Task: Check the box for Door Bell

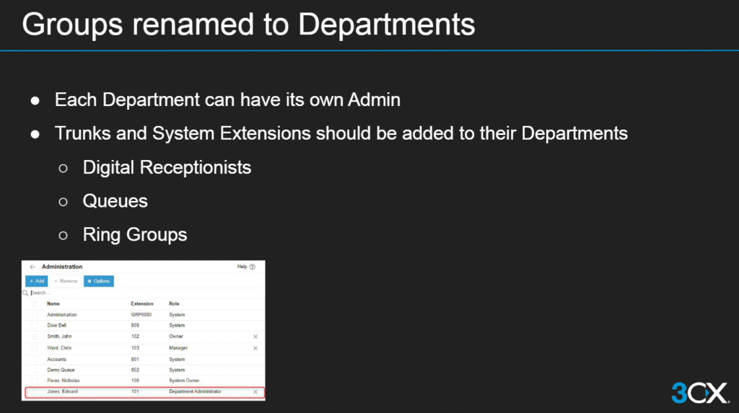Action: 35,326
